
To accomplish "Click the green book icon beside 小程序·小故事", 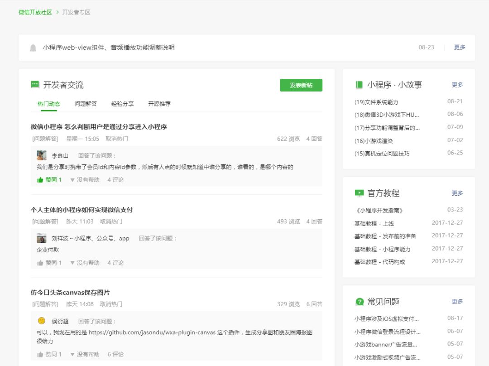I will (359, 85).
